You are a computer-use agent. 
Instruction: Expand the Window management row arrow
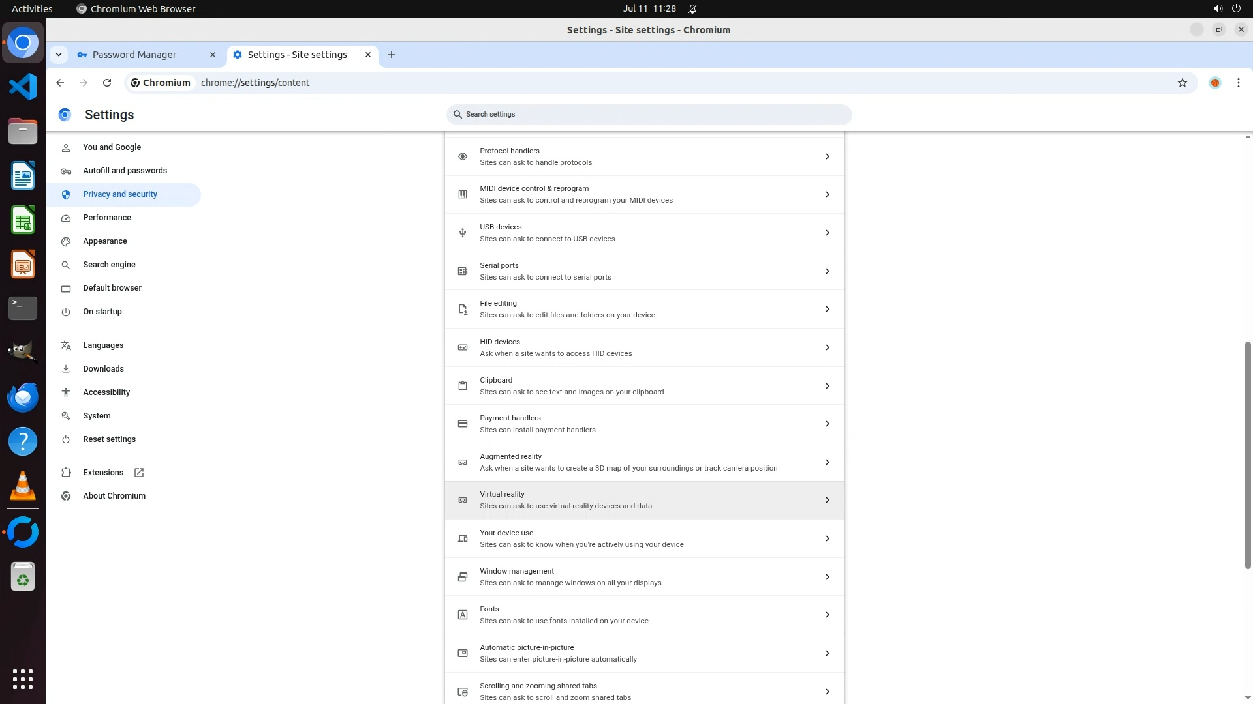point(827,577)
